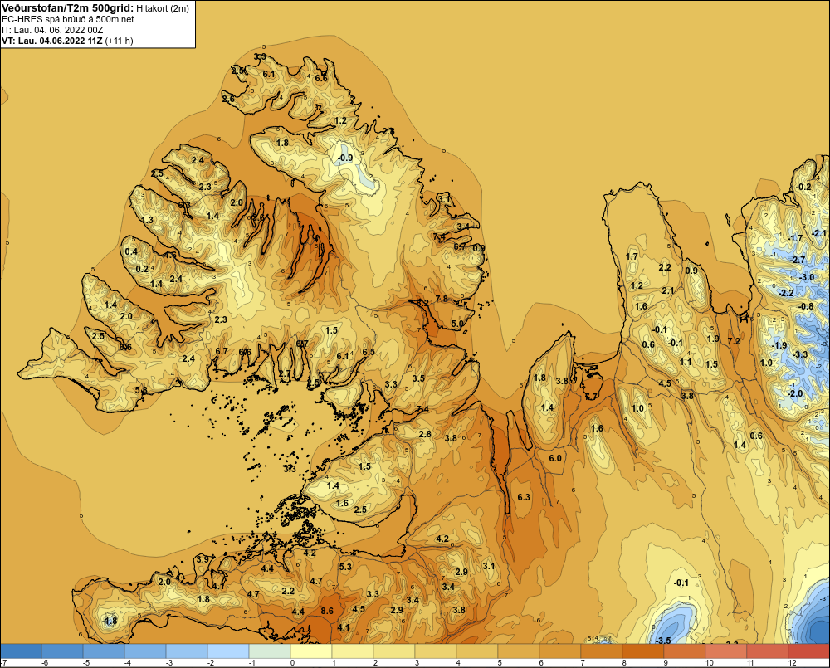Click the '7.2' temperature value on the map

click(x=734, y=341)
